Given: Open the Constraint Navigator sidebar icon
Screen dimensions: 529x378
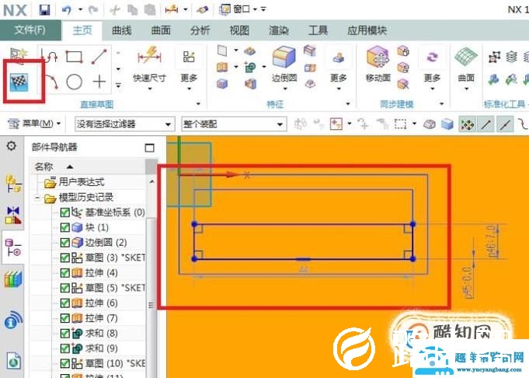Looking at the screenshot, I should 13,215.
